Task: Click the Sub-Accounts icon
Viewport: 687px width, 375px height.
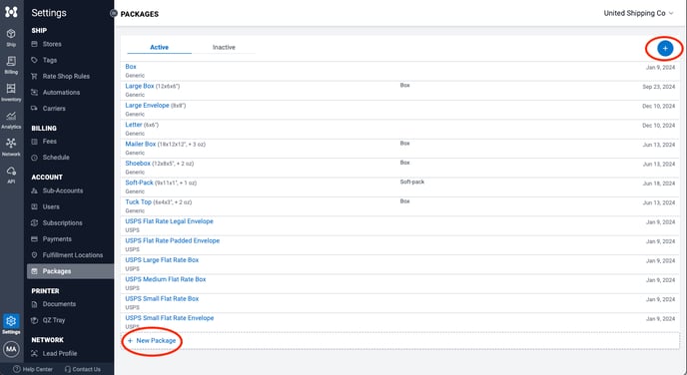Action: pyautogui.click(x=35, y=190)
